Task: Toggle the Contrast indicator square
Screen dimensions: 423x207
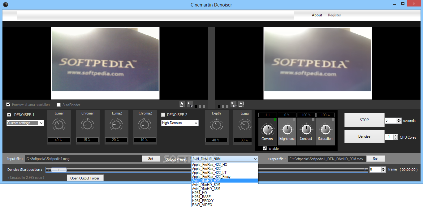Action: coord(313,119)
